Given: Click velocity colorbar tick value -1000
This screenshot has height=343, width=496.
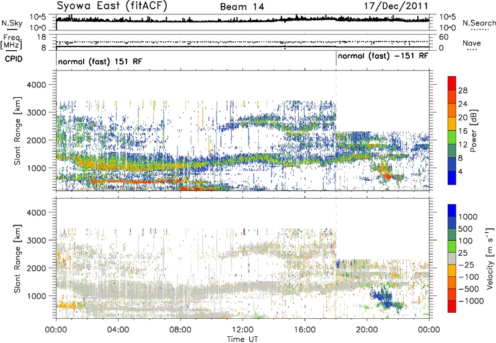Looking at the screenshot, I should [471, 301].
